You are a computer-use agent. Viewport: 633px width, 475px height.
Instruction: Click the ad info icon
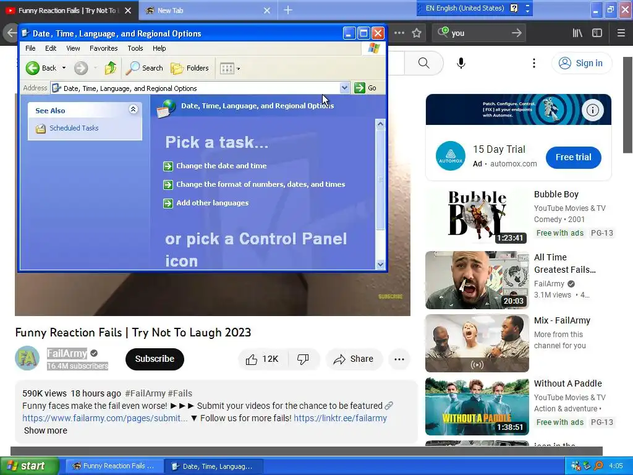click(592, 110)
